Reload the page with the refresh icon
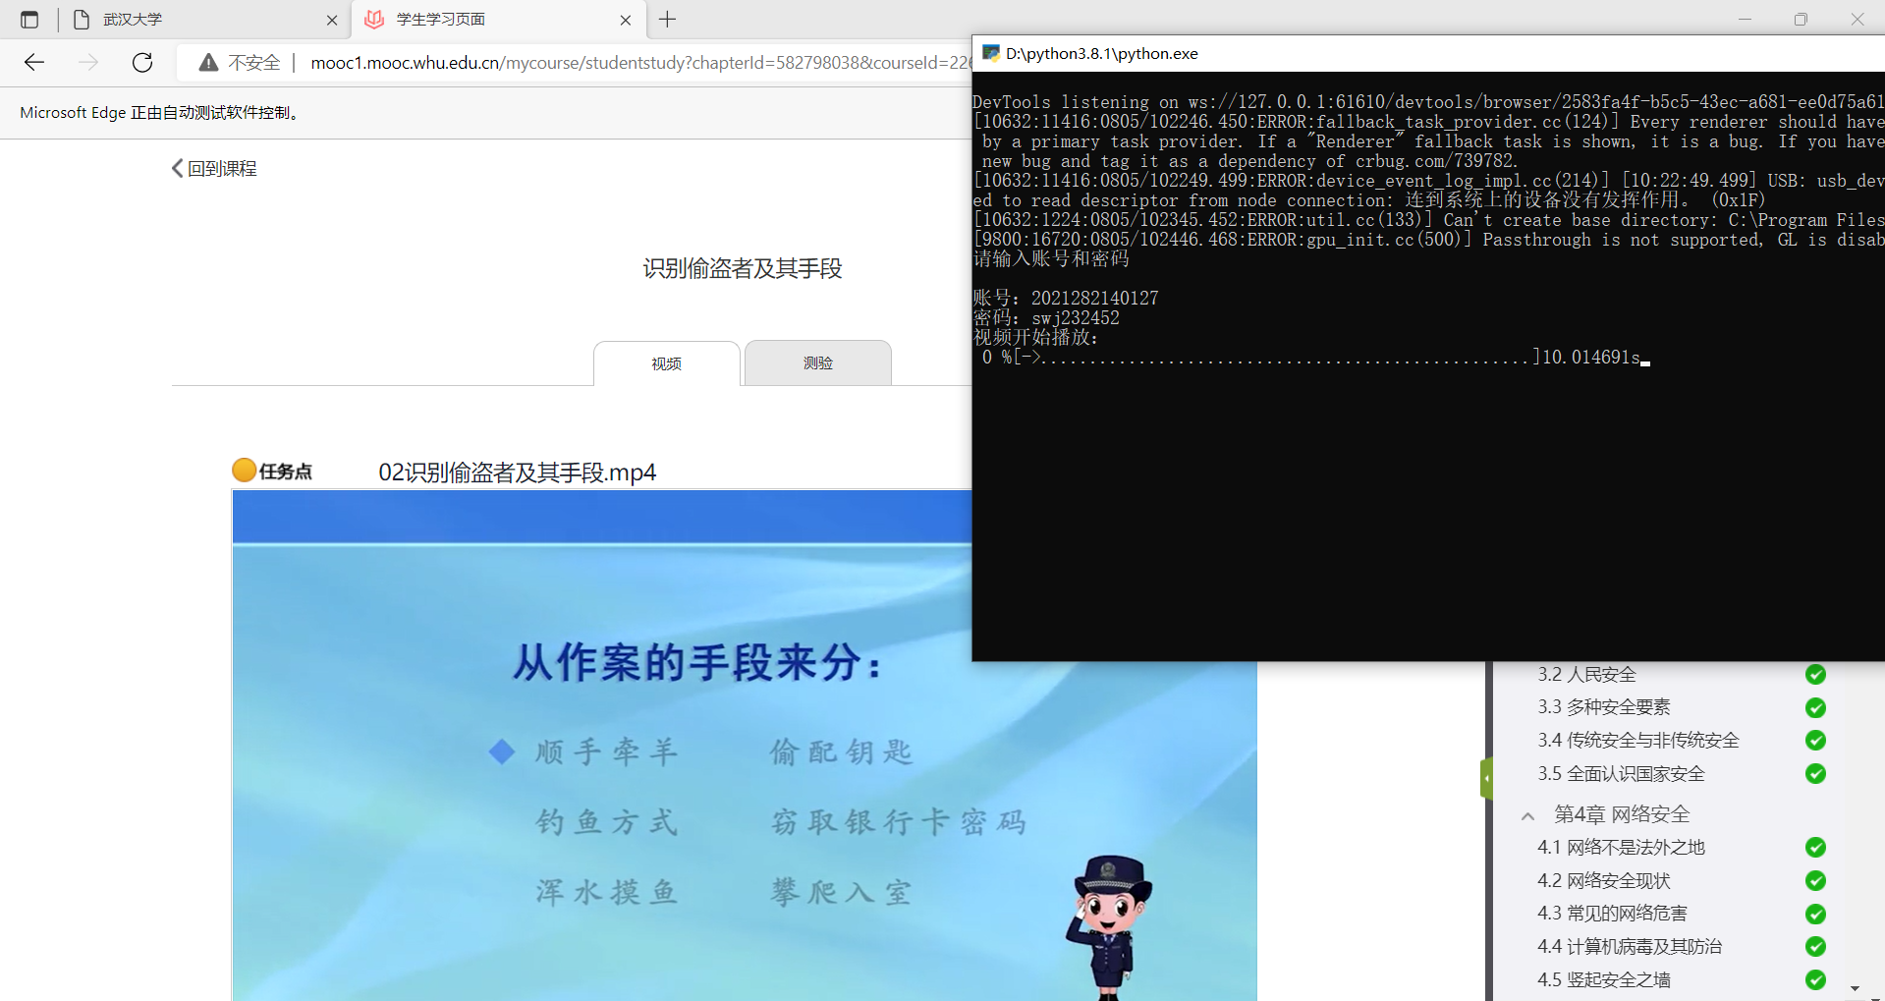The image size is (1885, 1001). click(142, 63)
